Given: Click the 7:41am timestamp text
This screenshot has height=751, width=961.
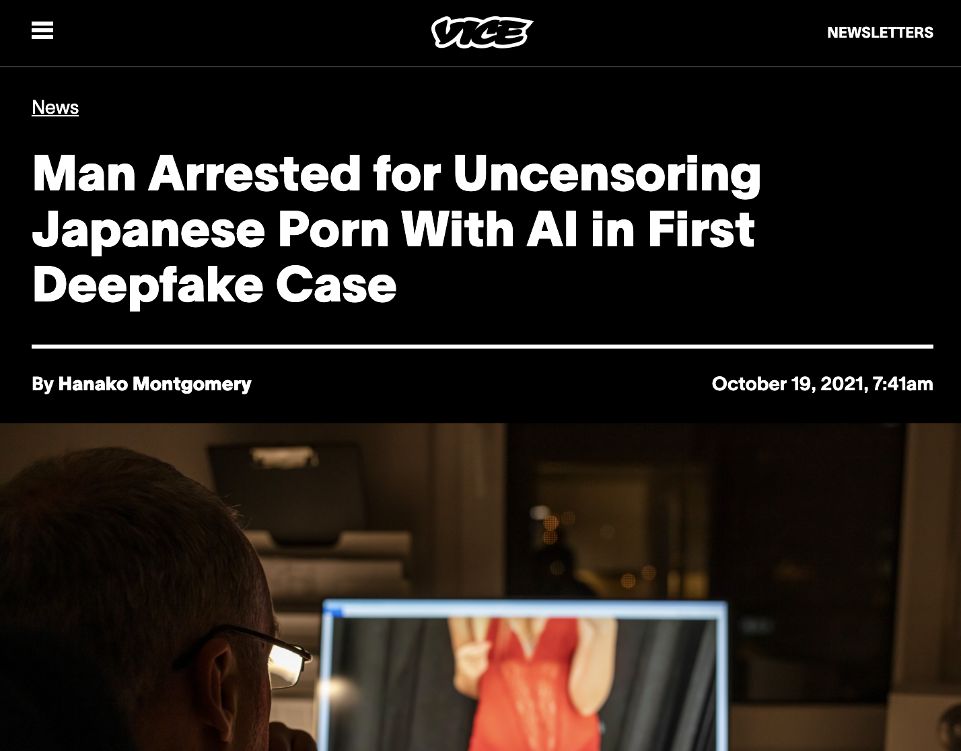Looking at the screenshot, I should [x=902, y=384].
